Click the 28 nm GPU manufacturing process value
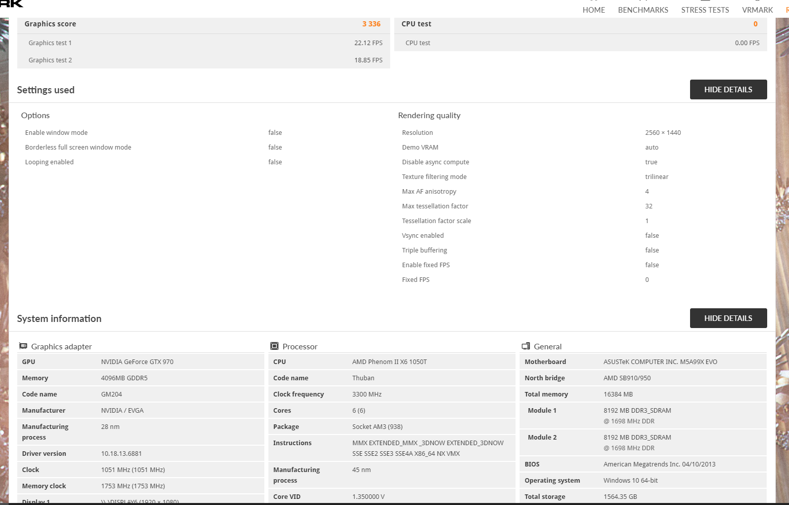 point(110,427)
